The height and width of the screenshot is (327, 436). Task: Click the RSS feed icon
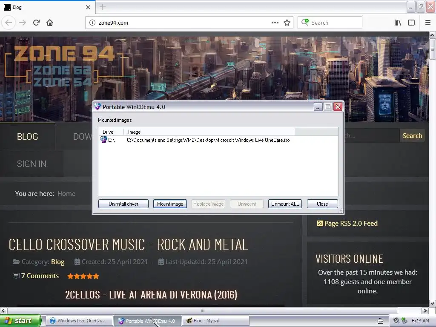tap(320, 223)
